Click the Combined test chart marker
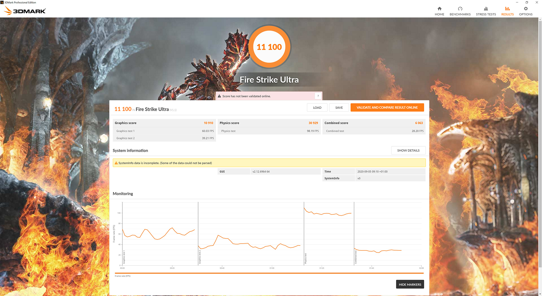The width and height of the screenshot is (542, 296). (356, 257)
